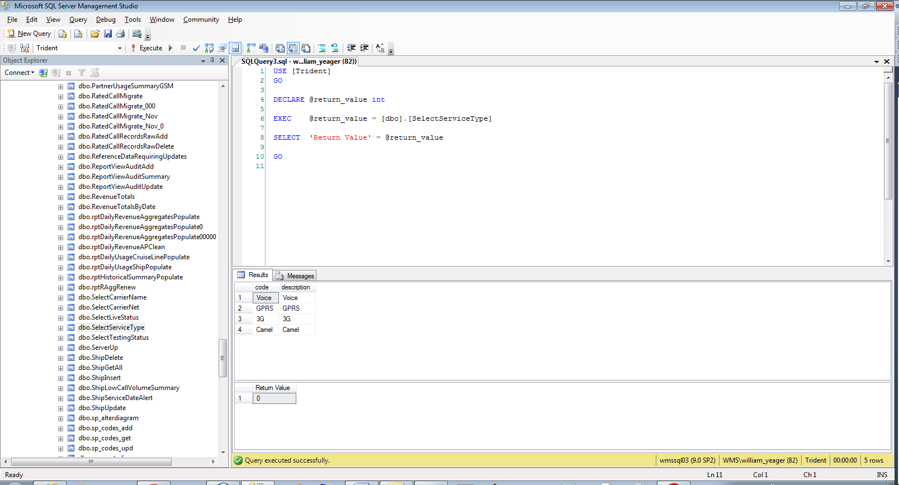Click Connect Object Explorer icon

pos(43,73)
